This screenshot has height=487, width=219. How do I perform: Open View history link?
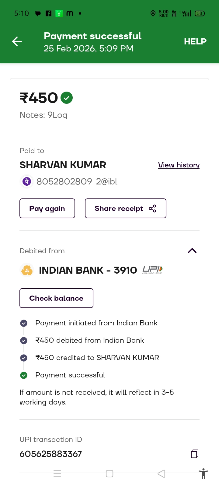tap(179, 165)
